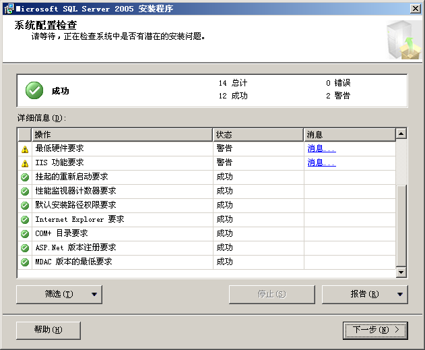Select the 最低硬件要求 row text

(60, 148)
